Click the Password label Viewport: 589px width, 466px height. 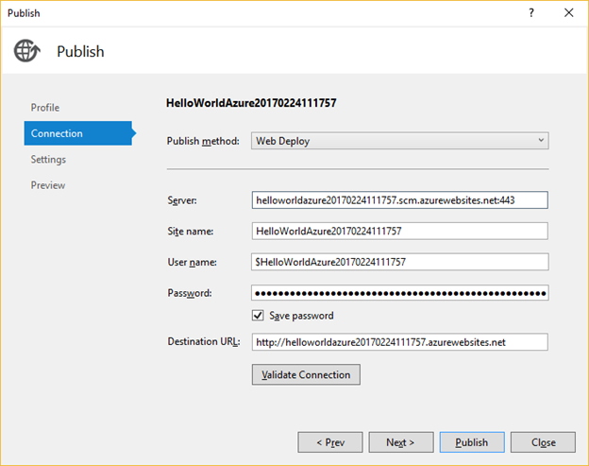[190, 293]
